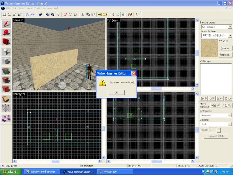Click top view scrollbar up arrow
The image size is (233, 175).
197,20
